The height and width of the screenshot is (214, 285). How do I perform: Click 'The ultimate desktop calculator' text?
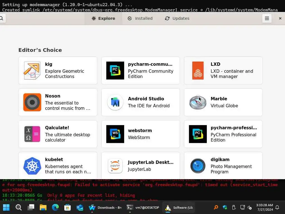click(67, 137)
